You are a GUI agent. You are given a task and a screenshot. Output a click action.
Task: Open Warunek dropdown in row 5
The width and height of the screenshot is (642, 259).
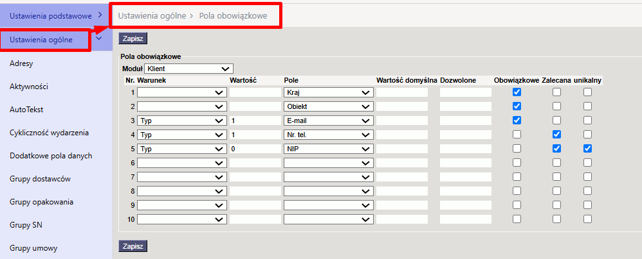pos(182,149)
